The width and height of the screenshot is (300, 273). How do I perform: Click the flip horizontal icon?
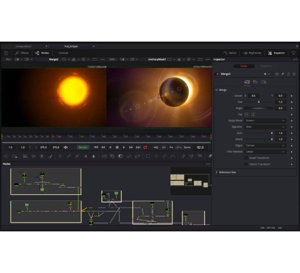[x=246, y=114]
